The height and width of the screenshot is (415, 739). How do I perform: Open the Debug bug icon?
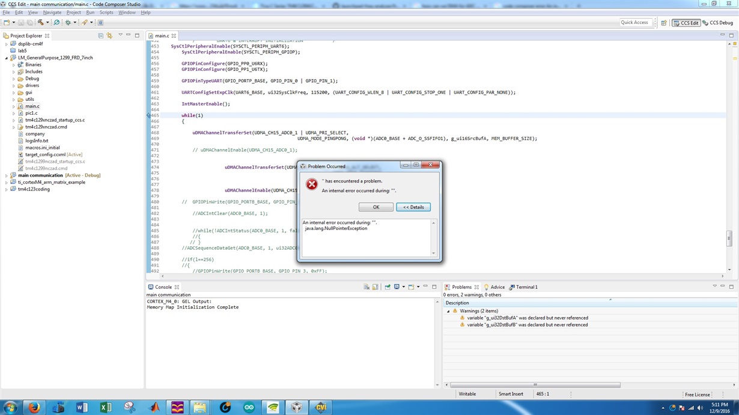pyautogui.click(x=68, y=23)
